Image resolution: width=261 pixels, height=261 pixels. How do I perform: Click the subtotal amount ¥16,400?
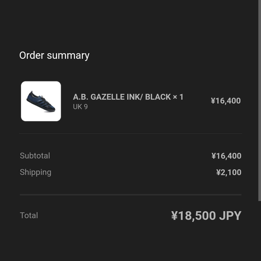pos(226,156)
